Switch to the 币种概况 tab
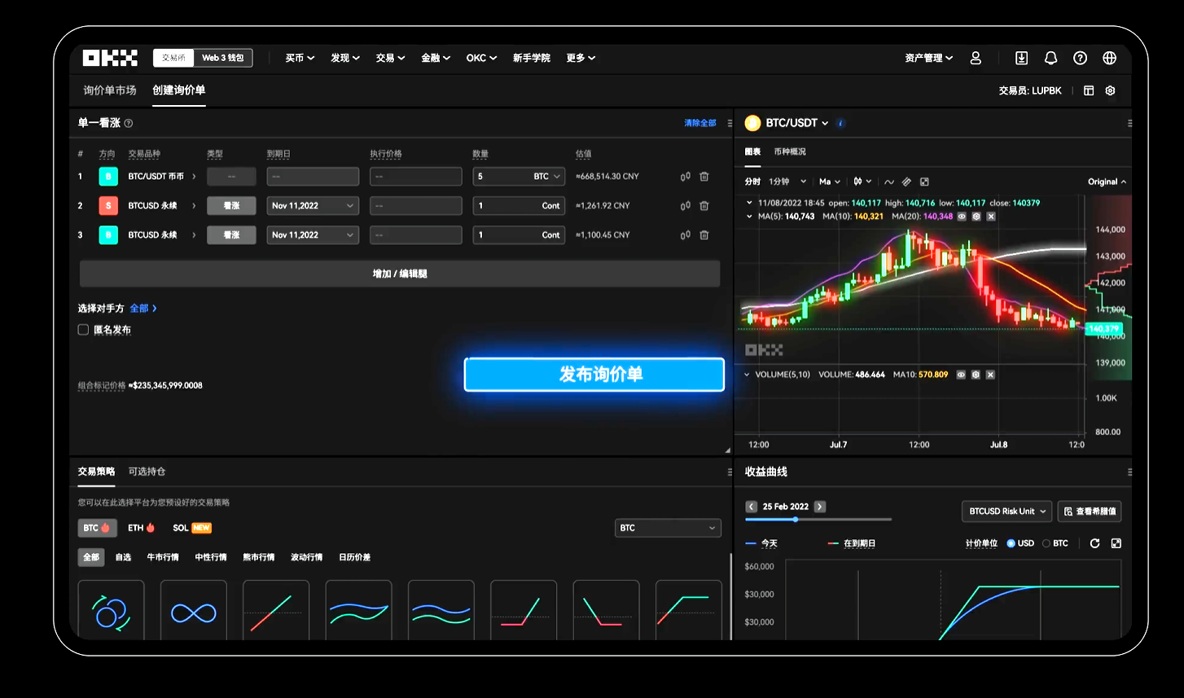Image resolution: width=1184 pixels, height=698 pixels. click(790, 151)
